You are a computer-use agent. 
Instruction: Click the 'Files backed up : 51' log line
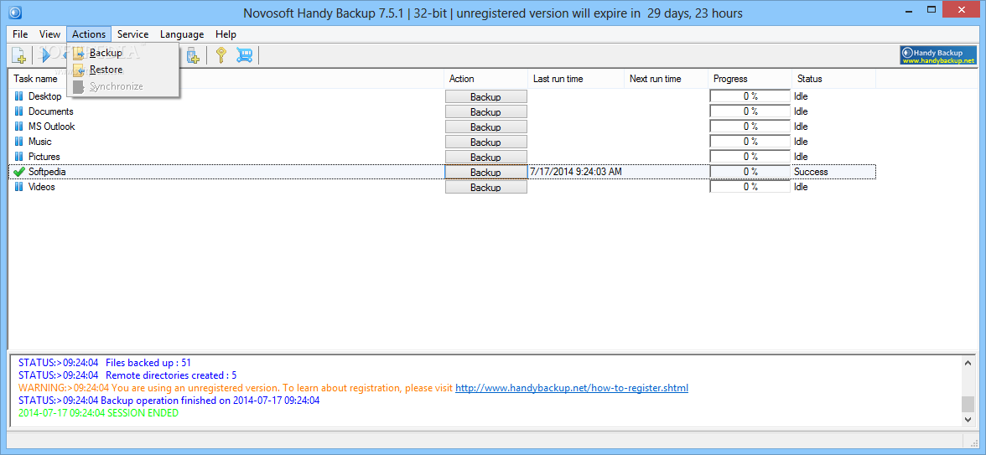coord(104,363)
